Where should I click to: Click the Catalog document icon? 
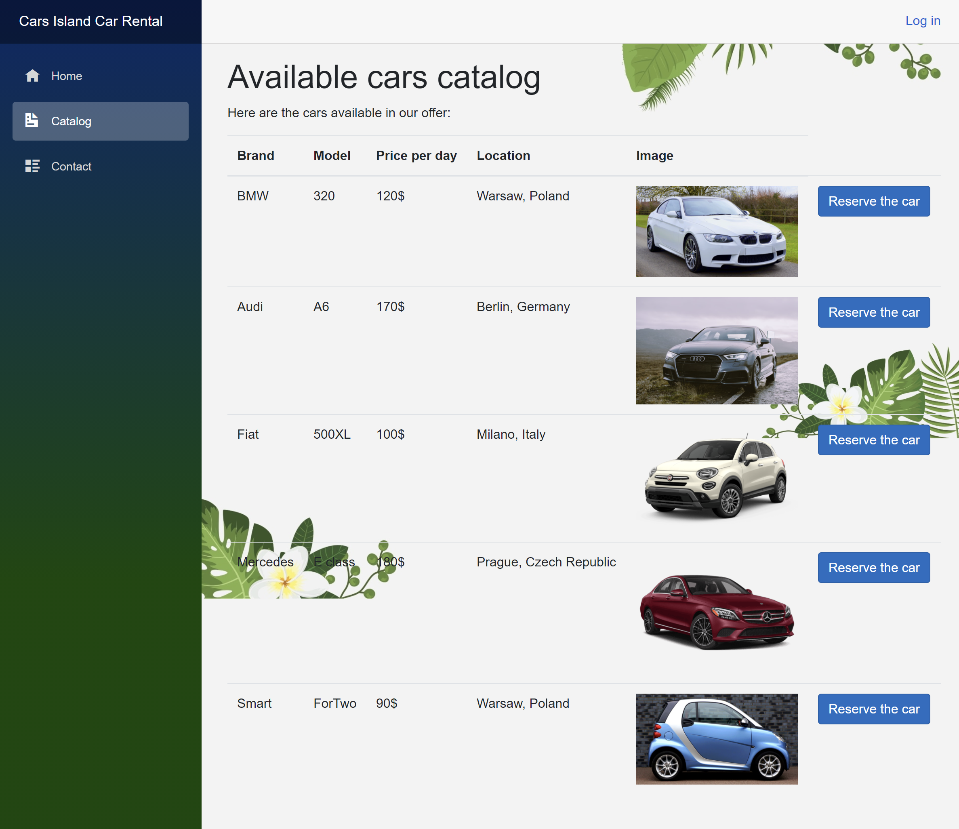[32, 120]
